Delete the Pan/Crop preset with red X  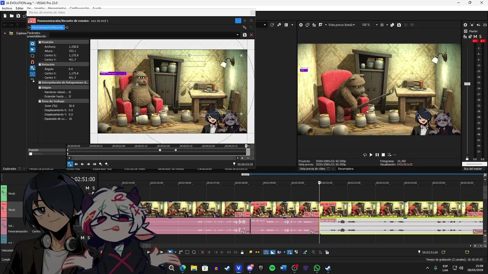tap(251, 35)
